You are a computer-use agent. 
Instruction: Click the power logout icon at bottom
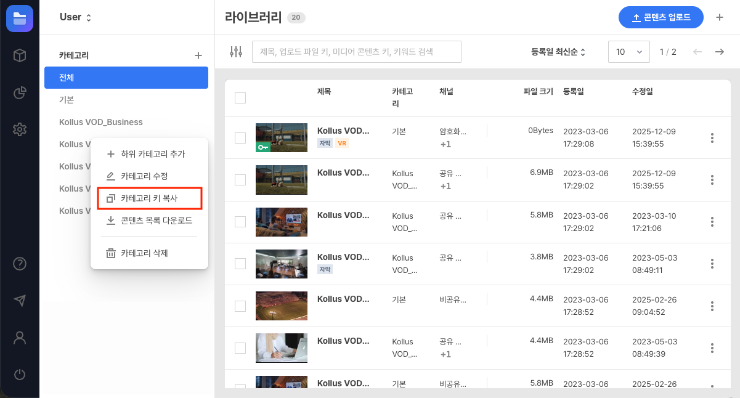[x=19, y=375]
